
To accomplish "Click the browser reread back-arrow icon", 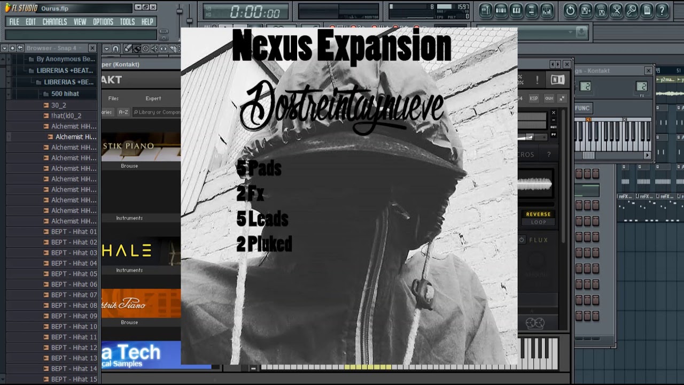I will [x=20, y=48].
